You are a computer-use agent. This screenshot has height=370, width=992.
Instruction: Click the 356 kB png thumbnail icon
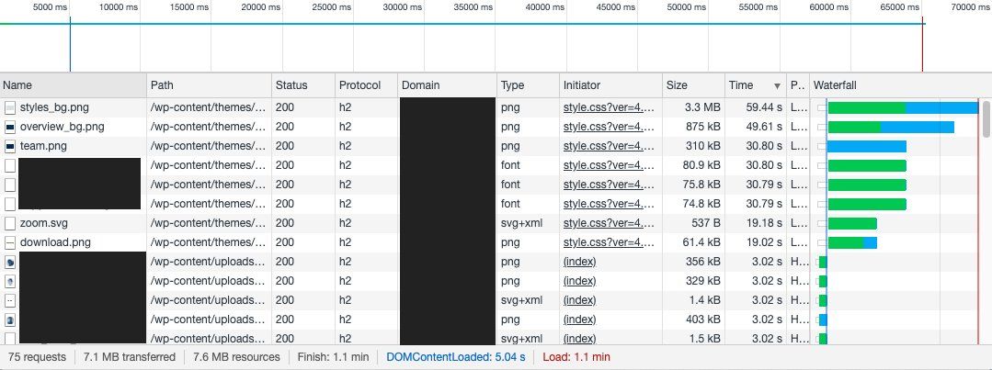9,262
